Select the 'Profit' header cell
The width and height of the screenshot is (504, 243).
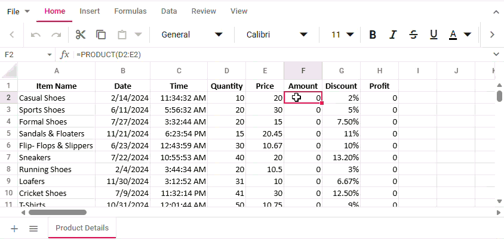point(380,86)
